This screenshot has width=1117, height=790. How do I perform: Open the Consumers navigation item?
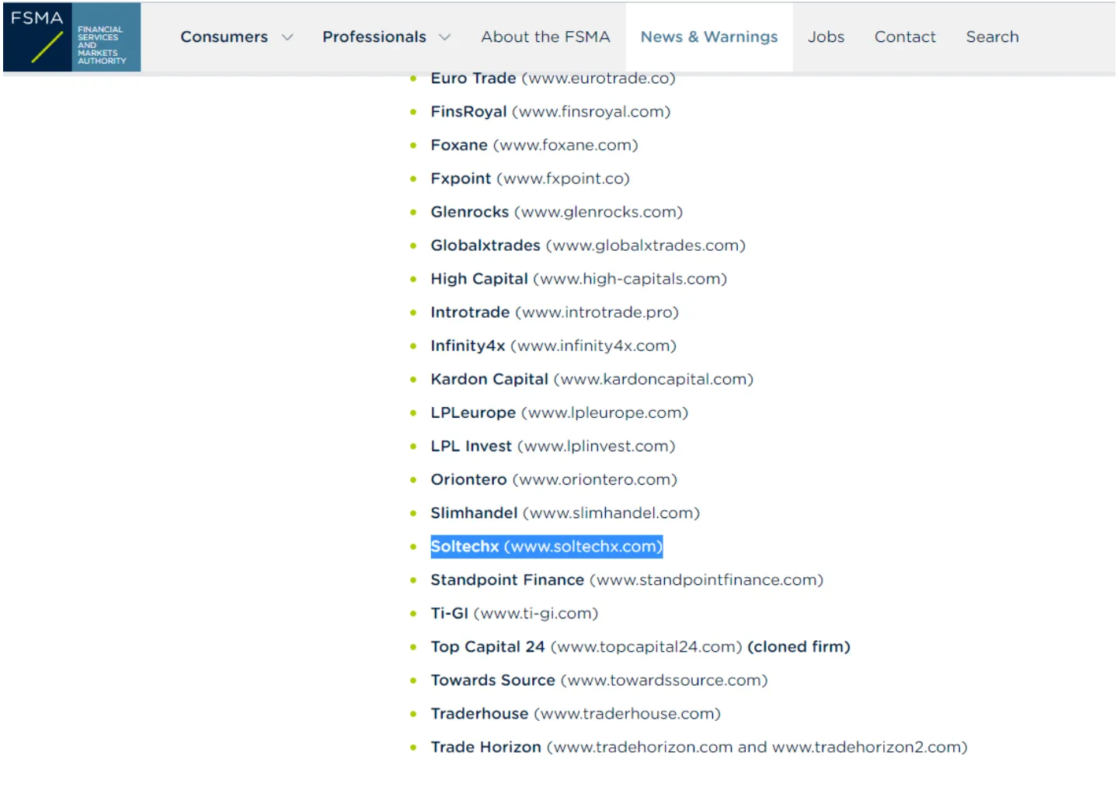224,37
